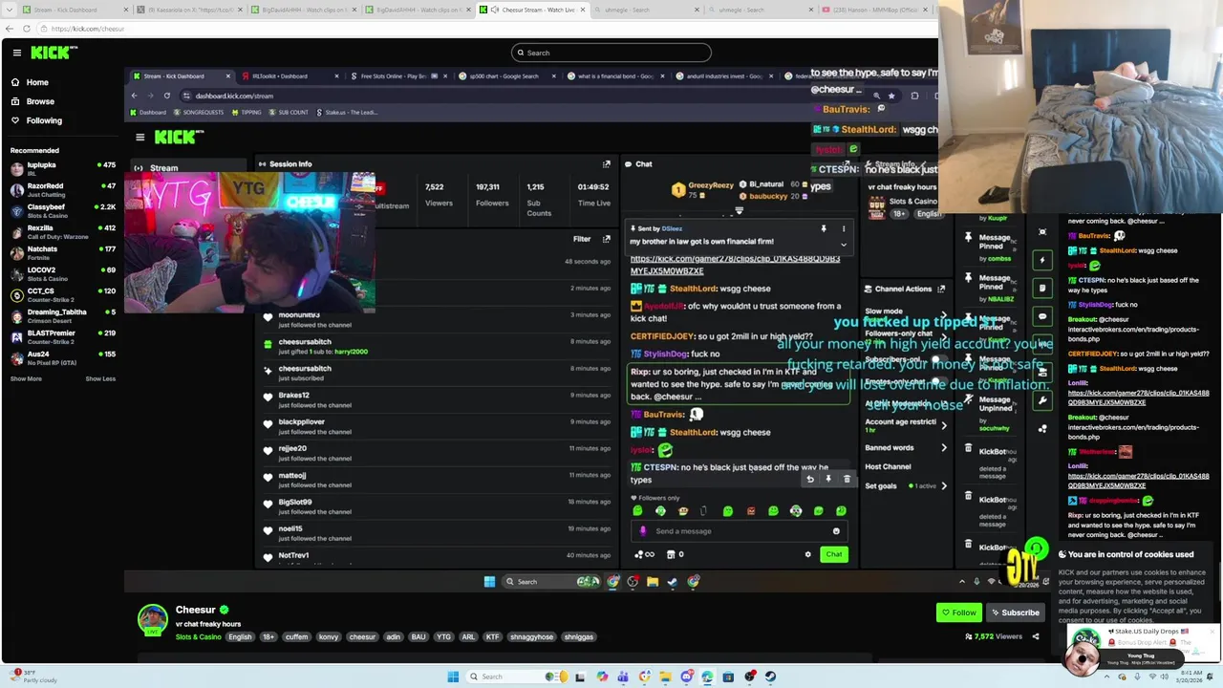Image resolution: width=1223 pixels, height=688 pixels.
Task: Select the cuffem tag
Action: tap(296, 636)
